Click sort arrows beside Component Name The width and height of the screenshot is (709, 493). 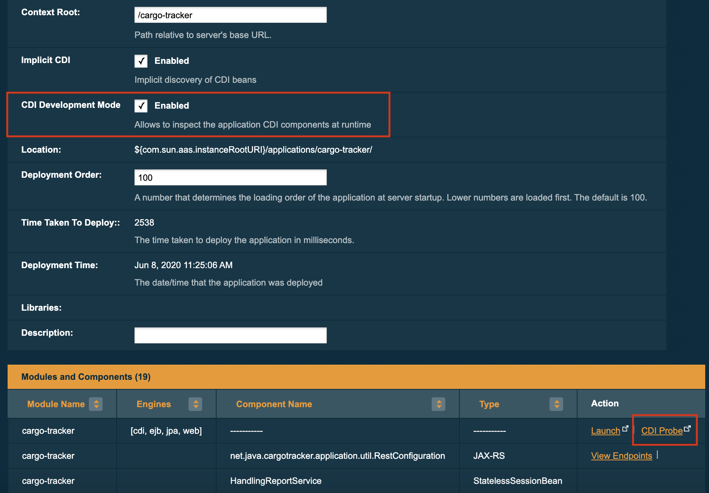(x=438, y=404)
